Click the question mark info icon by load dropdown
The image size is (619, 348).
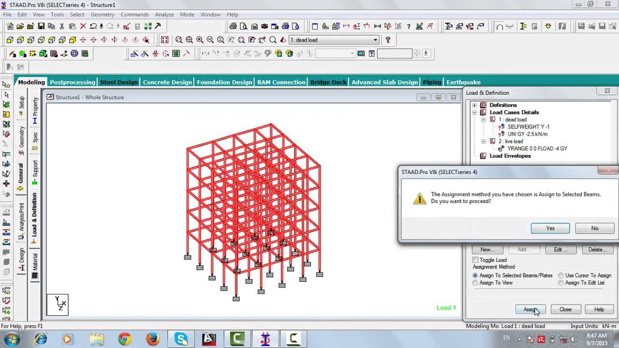(387, 40)
